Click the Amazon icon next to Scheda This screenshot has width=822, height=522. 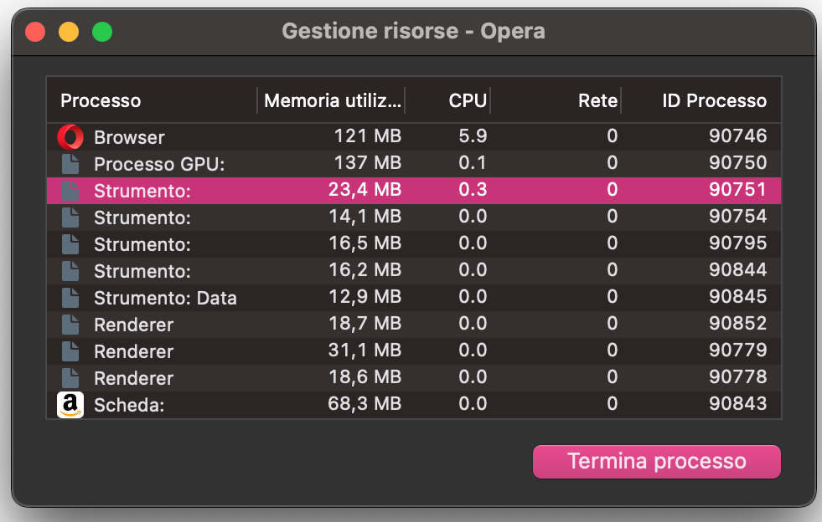[x=70, y=405]
